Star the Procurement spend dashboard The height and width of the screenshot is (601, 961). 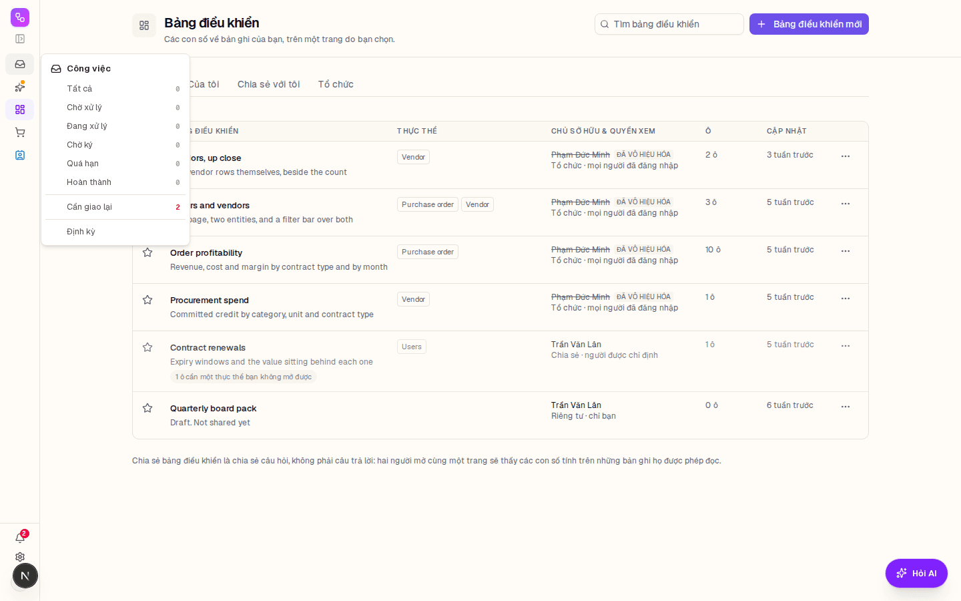(x=147, y=300)
